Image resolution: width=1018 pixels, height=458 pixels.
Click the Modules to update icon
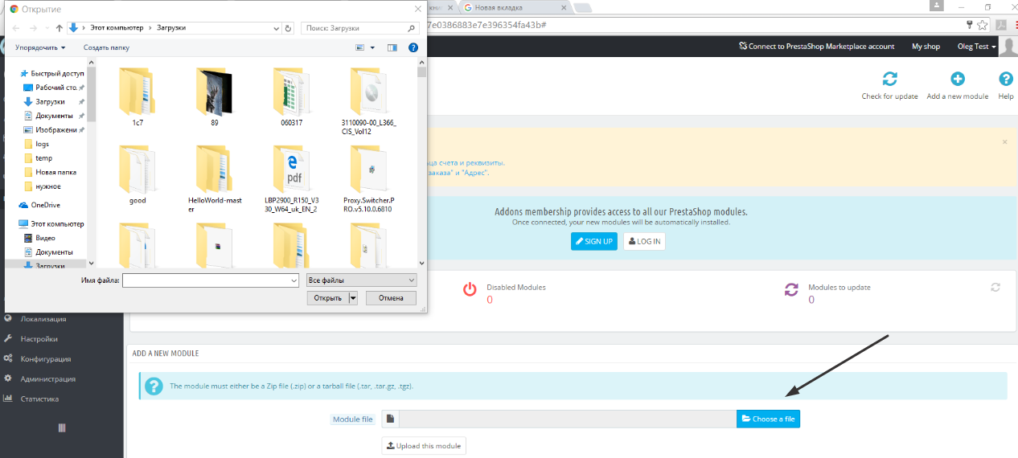pyautogui.click(x=791, y=290)
